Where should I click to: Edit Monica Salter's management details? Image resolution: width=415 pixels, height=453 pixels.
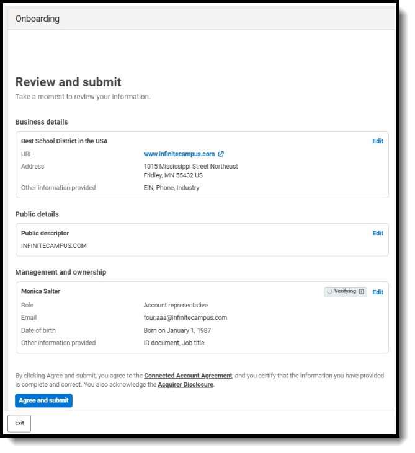(x=378, y=292)
